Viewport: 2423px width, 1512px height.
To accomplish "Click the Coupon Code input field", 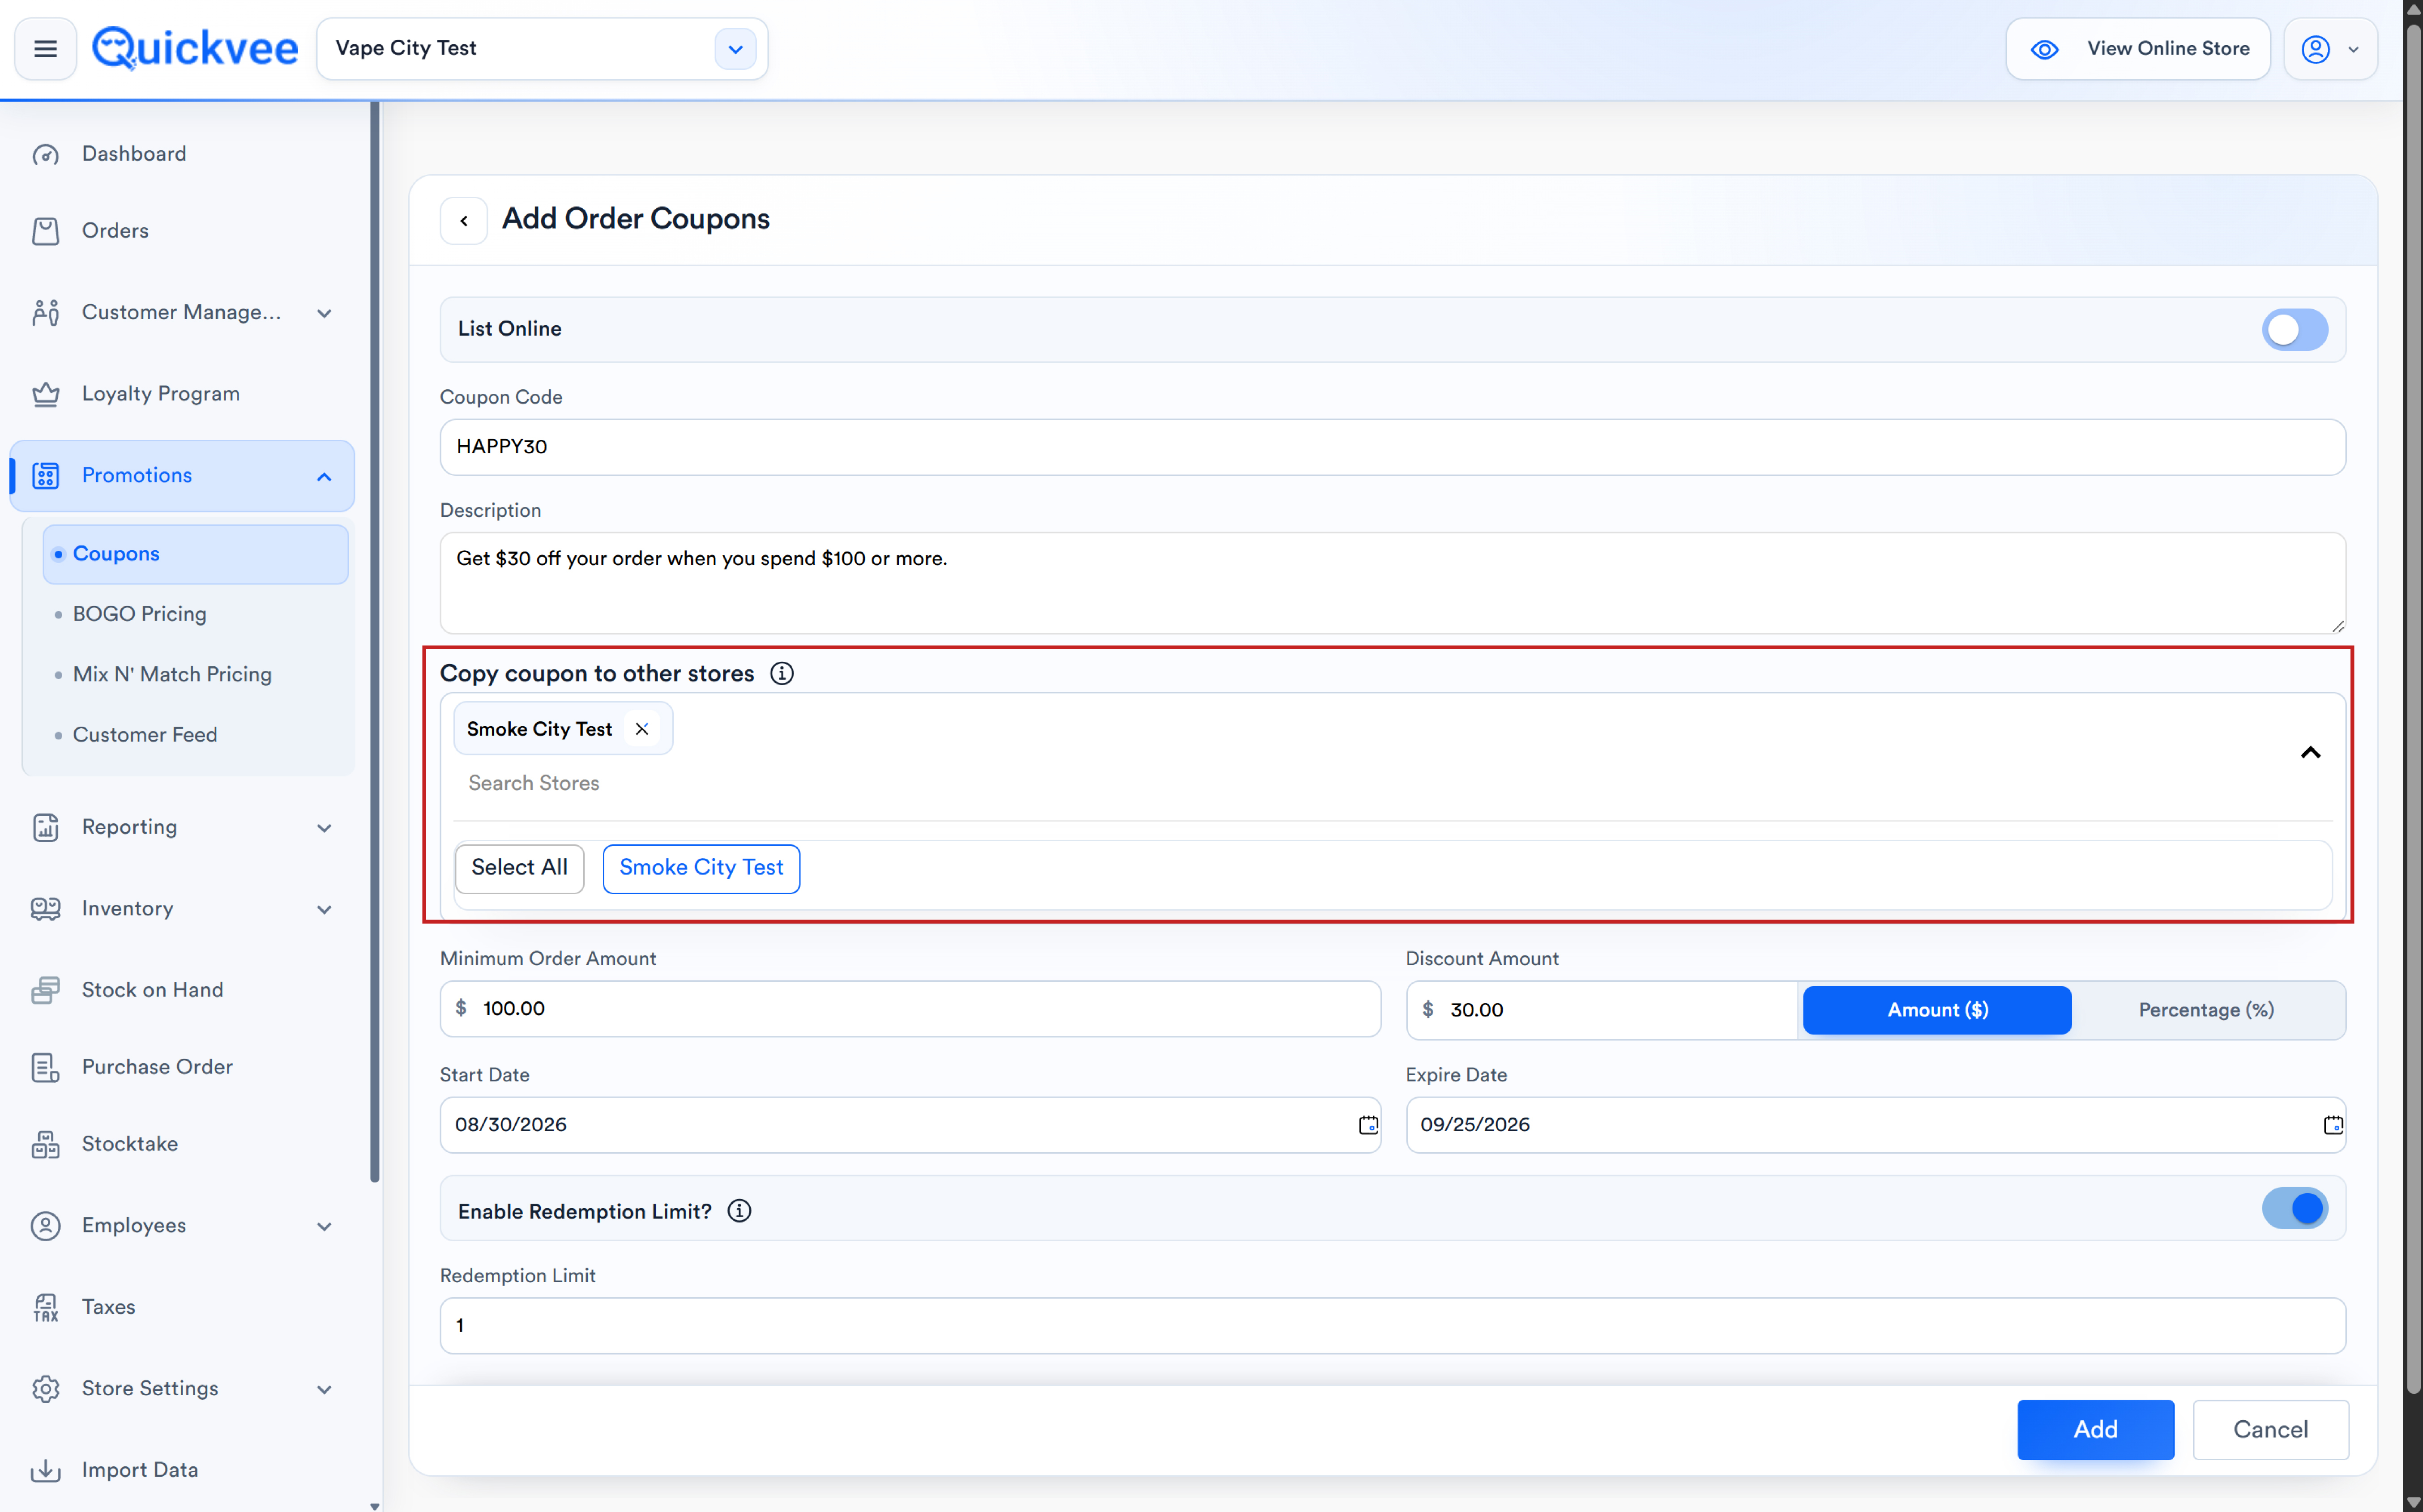I will [x=1392, y=447].
